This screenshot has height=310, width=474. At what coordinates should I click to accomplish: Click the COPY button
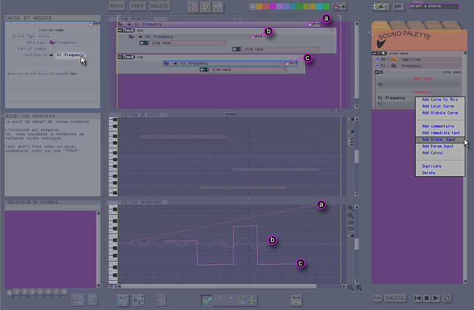click(138, 6)
